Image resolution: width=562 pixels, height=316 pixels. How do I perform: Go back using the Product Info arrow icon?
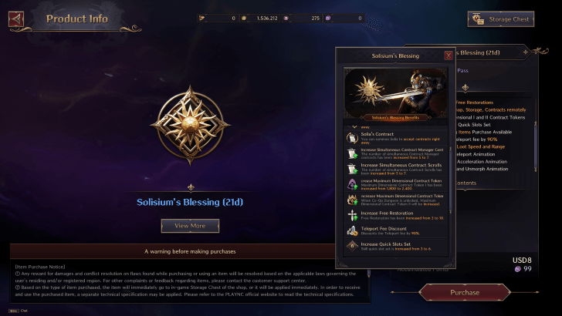coord(16,19)
